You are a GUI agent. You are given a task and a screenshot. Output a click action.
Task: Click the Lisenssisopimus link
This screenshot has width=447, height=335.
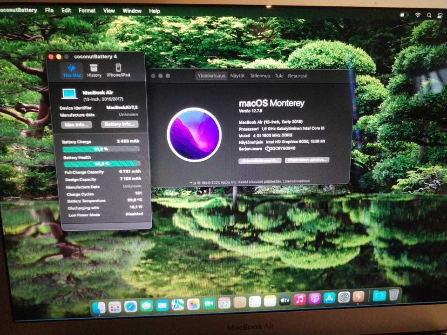296,181
